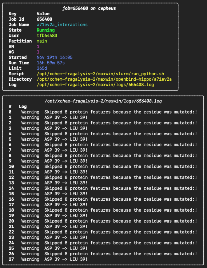Screen dimensions: 207x268
Task: Select the user value tfb64483
Action: click(x=47, y=36)
